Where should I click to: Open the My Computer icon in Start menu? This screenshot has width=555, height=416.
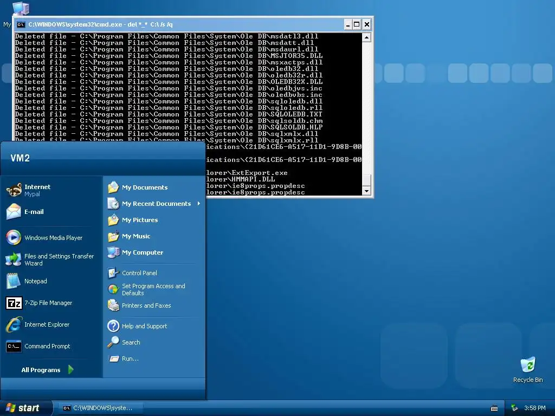coord(113,252)
